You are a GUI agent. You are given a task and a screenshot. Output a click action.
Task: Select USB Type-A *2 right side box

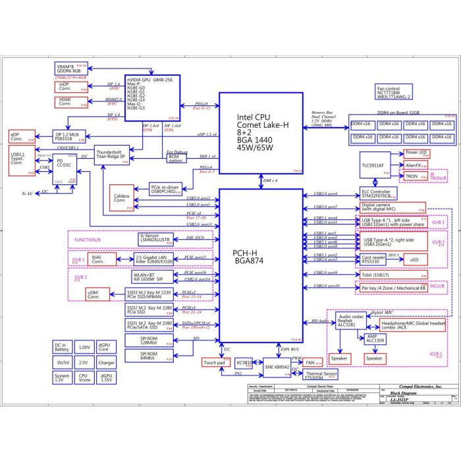pos(394,242)
